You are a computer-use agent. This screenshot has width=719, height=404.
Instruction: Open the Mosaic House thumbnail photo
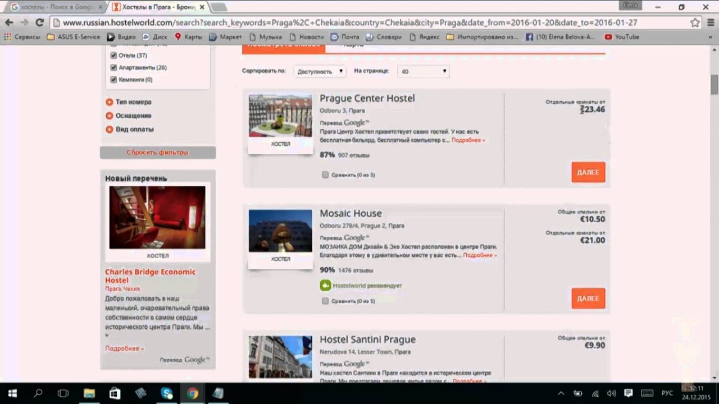280,231
